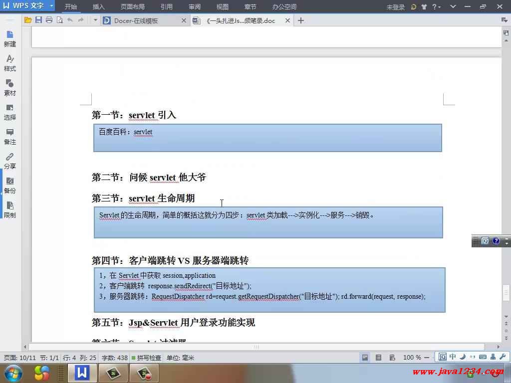Expand the WPS 文字 application menu arrow

(51, 6)
